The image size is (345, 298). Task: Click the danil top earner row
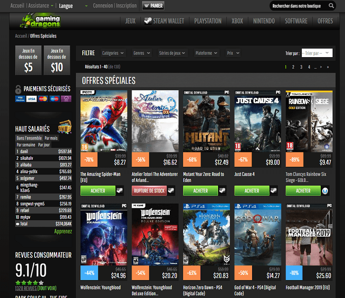(x=44, y=152)
